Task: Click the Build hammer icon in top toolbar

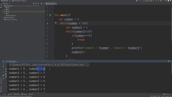Action: coord(141,1)
